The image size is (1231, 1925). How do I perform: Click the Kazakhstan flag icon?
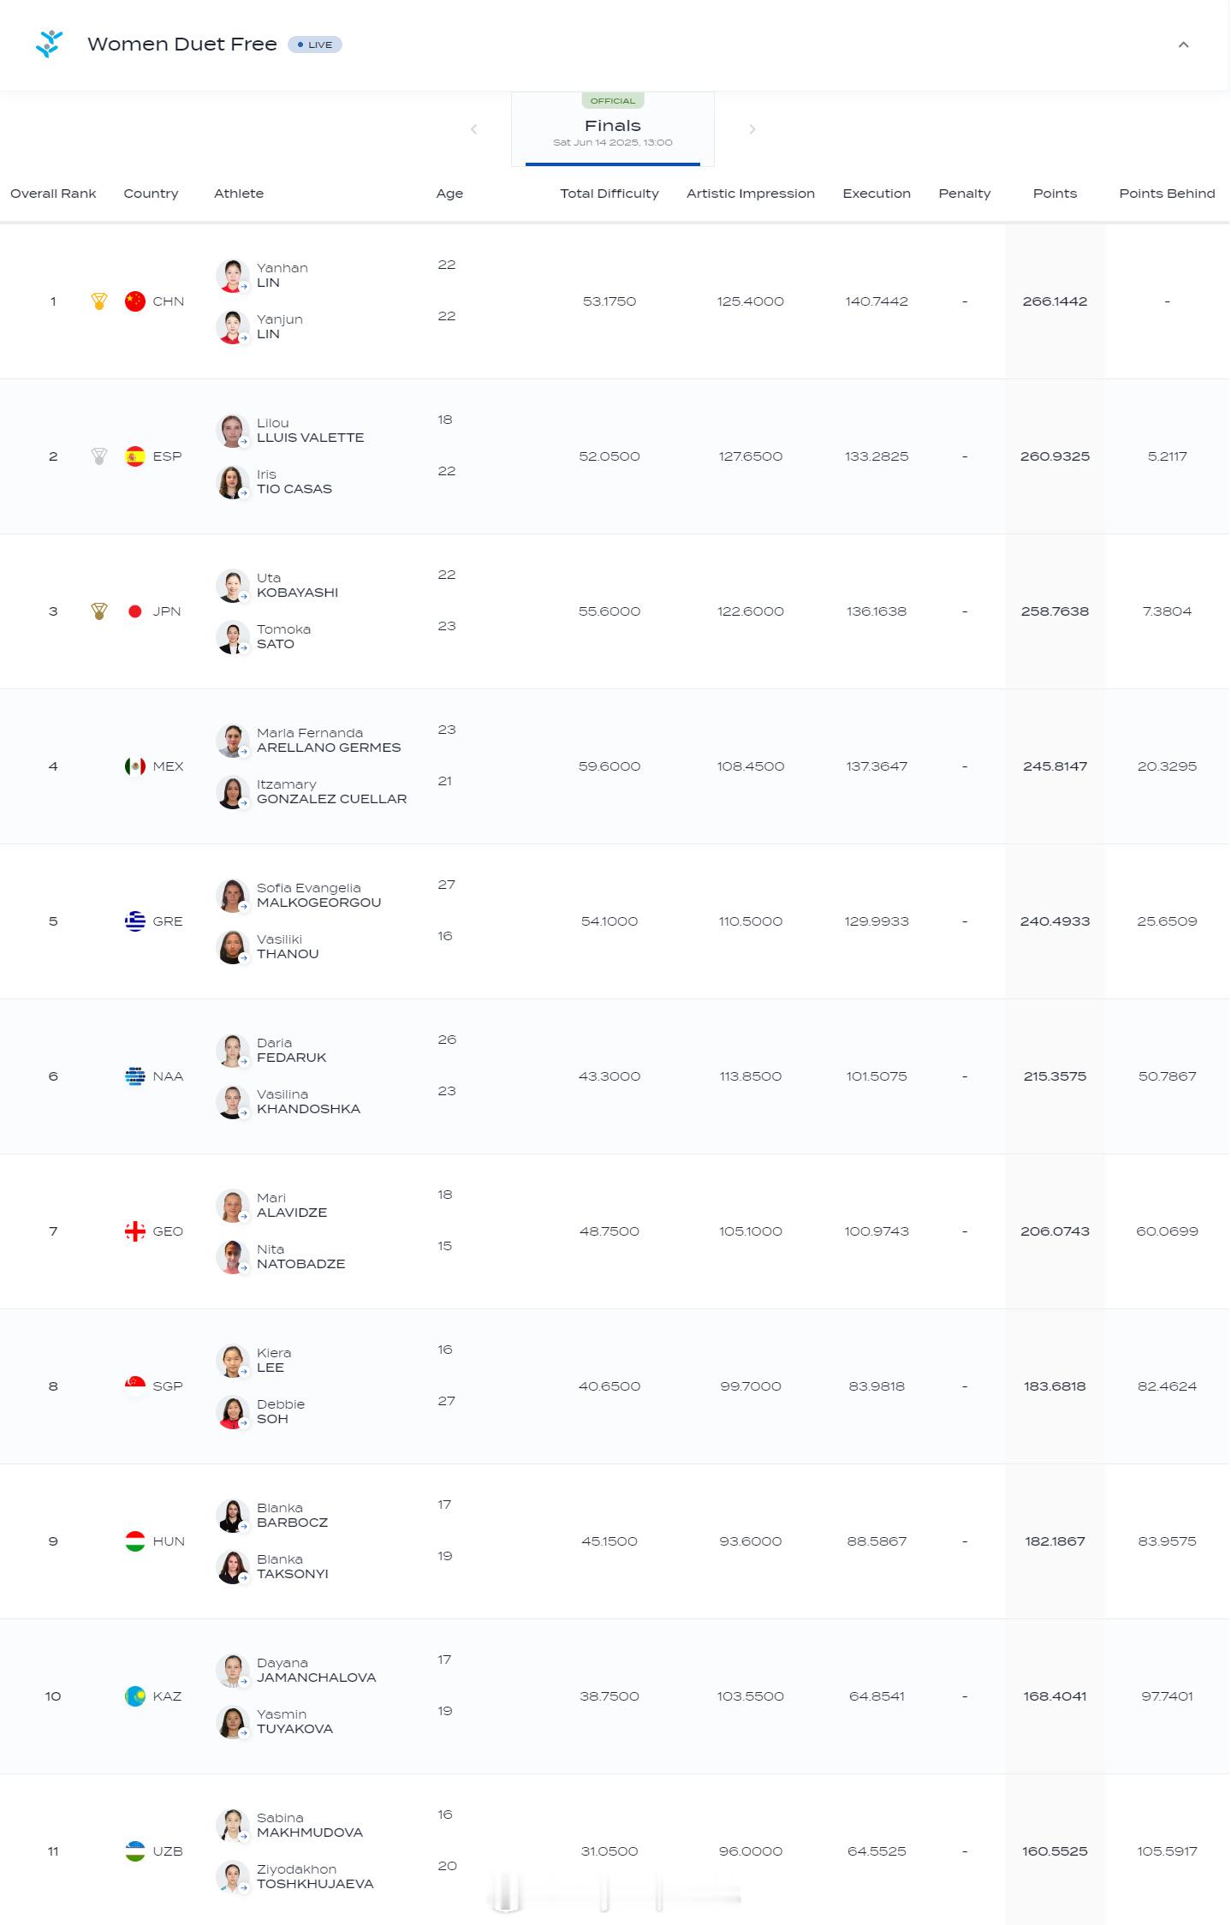pyautogui.click(x=135, y=1696)
